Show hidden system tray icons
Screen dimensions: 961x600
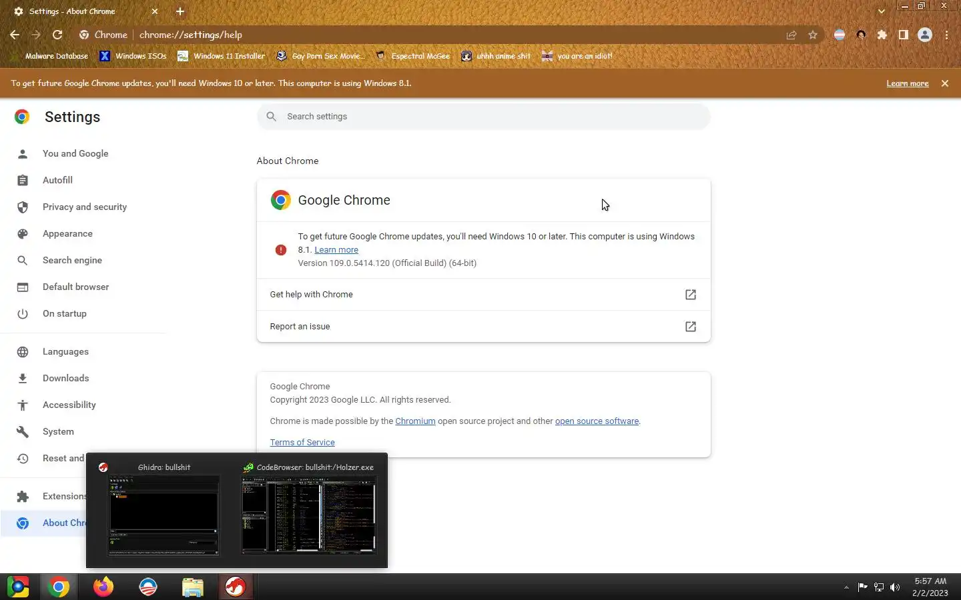click(x=846, y=587)
